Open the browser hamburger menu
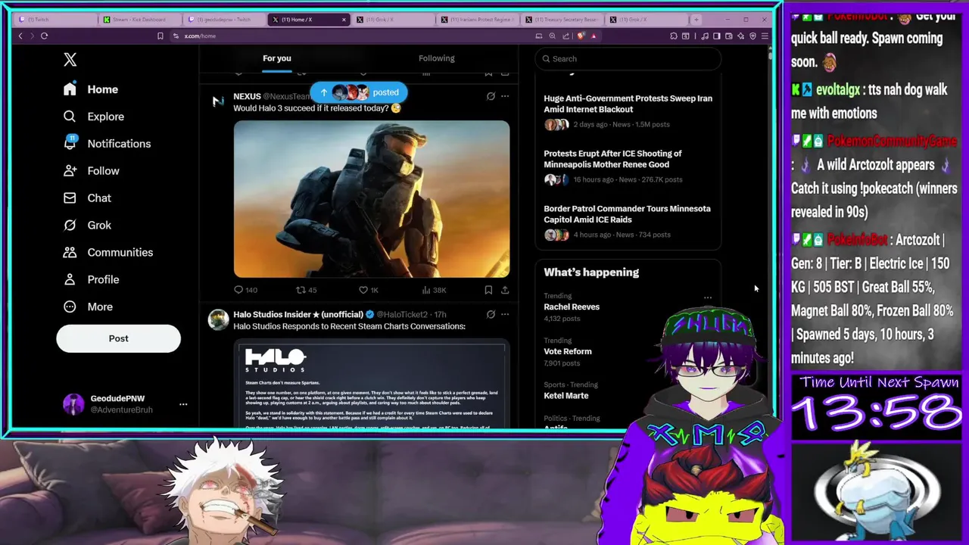 coord(765,36)
